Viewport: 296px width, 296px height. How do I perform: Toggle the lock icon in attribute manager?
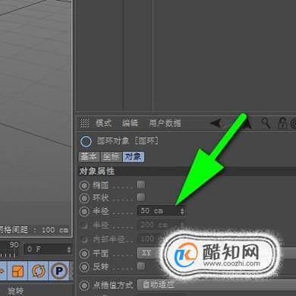click(x=282, y=123)
